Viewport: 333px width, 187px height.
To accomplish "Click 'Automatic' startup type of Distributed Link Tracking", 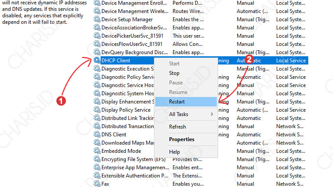I will pyautogui.click(x=249, y=118).
